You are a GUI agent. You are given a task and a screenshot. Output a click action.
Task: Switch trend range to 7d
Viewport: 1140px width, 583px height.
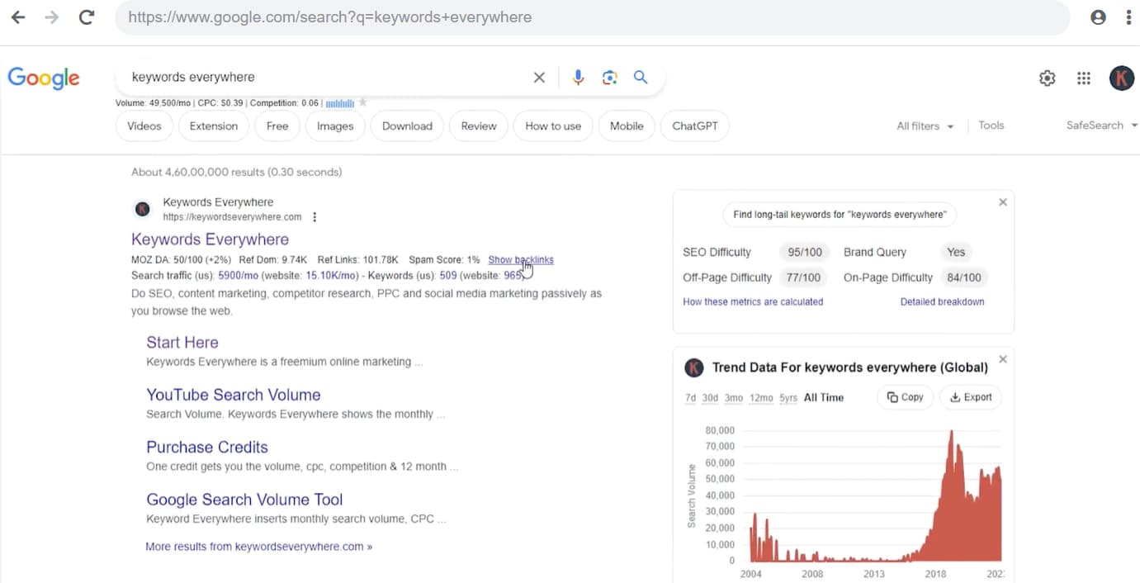(690, 398)
